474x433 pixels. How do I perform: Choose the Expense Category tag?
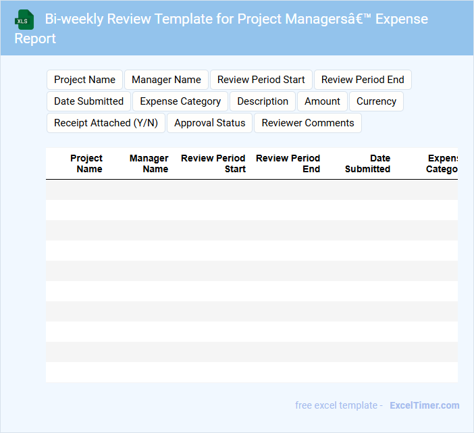[x=180, y=101]
